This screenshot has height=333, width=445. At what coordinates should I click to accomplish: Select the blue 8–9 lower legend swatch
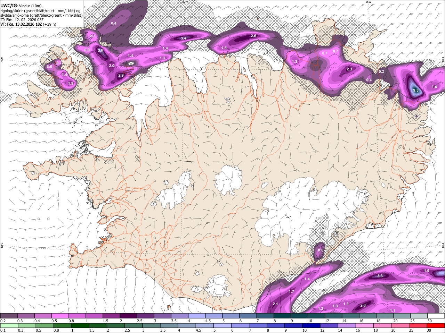click(276, 325)
